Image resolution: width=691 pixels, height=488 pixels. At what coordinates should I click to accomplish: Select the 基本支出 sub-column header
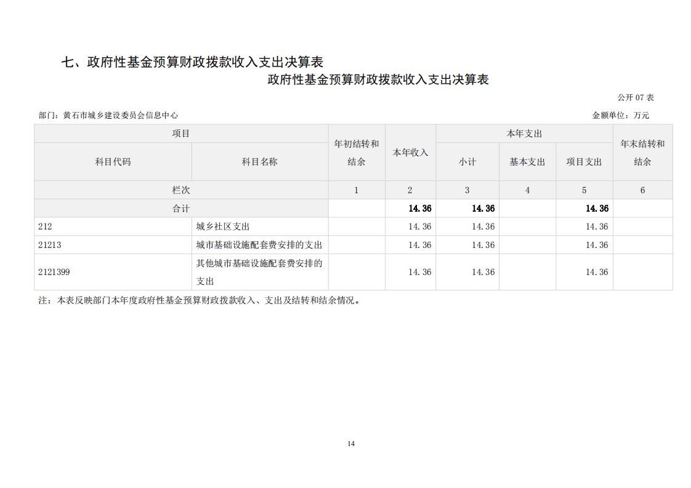pyautogui.click(x=527, y=162)
